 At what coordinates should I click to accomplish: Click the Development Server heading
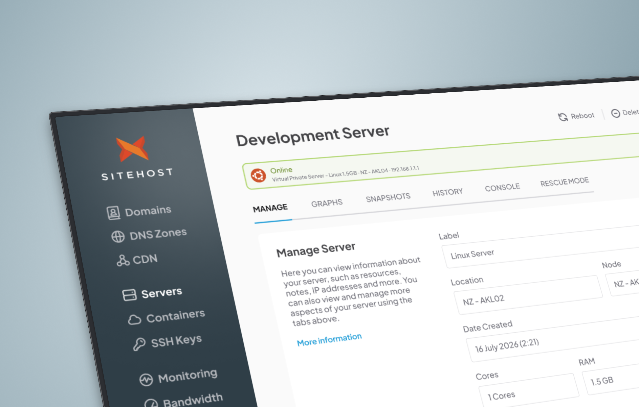click(x=312, y=136)
